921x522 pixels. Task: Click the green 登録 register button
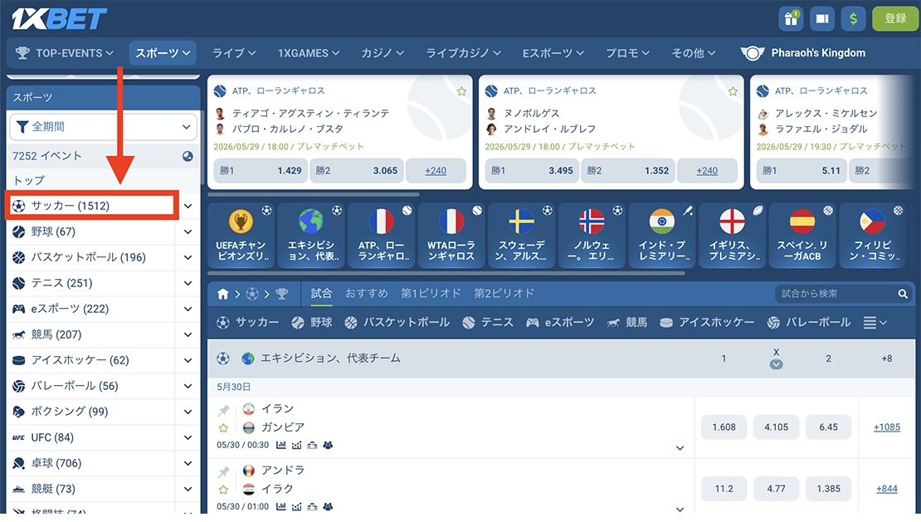point(895,19)
